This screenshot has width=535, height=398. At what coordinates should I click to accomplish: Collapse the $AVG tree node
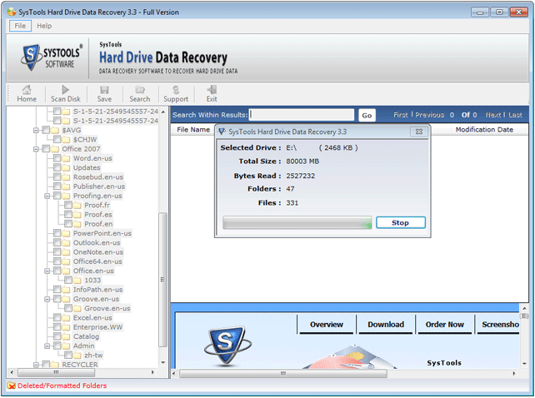(x=36, y=130)
